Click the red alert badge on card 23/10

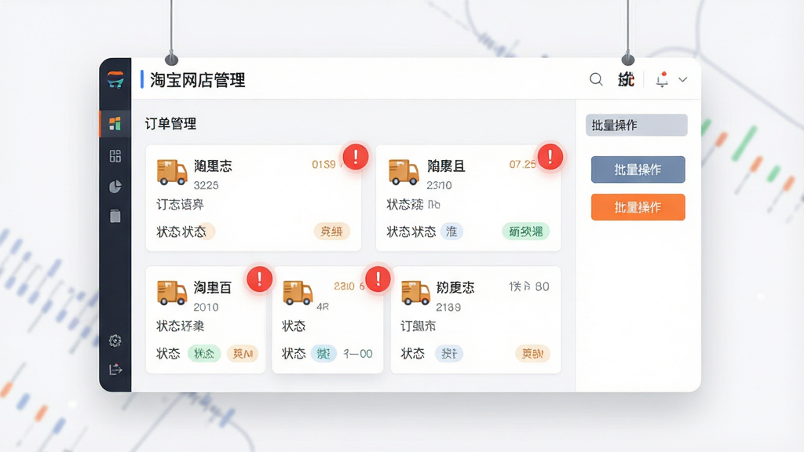point(550,157)
